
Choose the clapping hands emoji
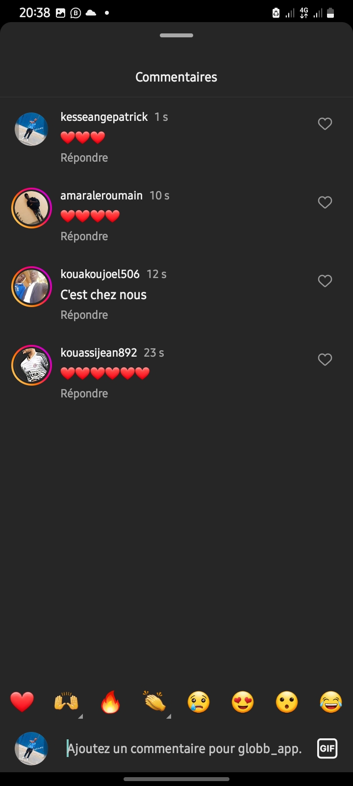click(x=154, y=702)
